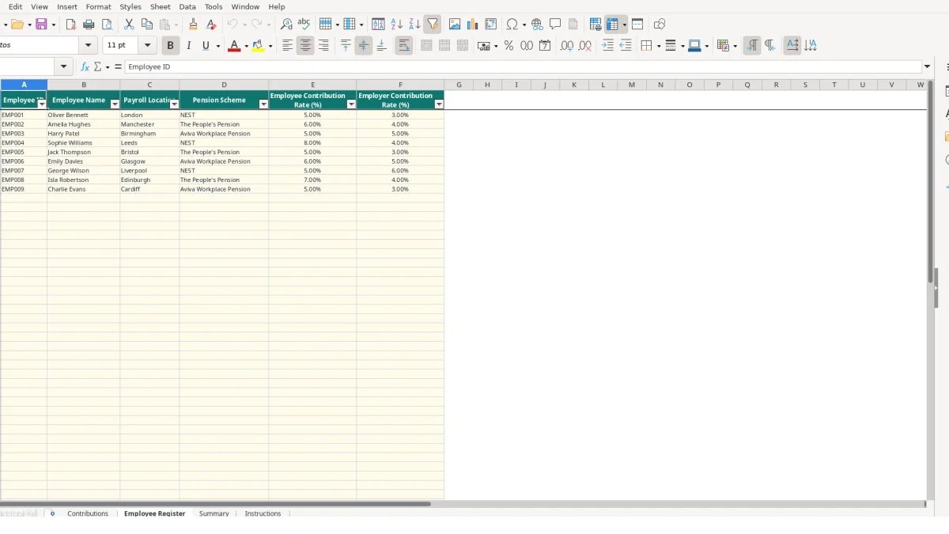Toggle align left
This screenshot has height=534, width=949.
(287, 46)
